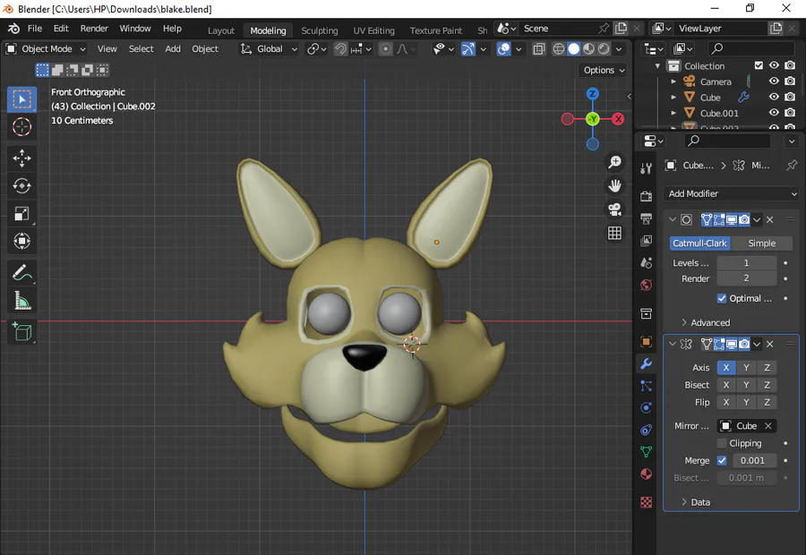806x555 pixels.
Task: Collapse the Mirror modifier panel
Action: tap(673, 344)
